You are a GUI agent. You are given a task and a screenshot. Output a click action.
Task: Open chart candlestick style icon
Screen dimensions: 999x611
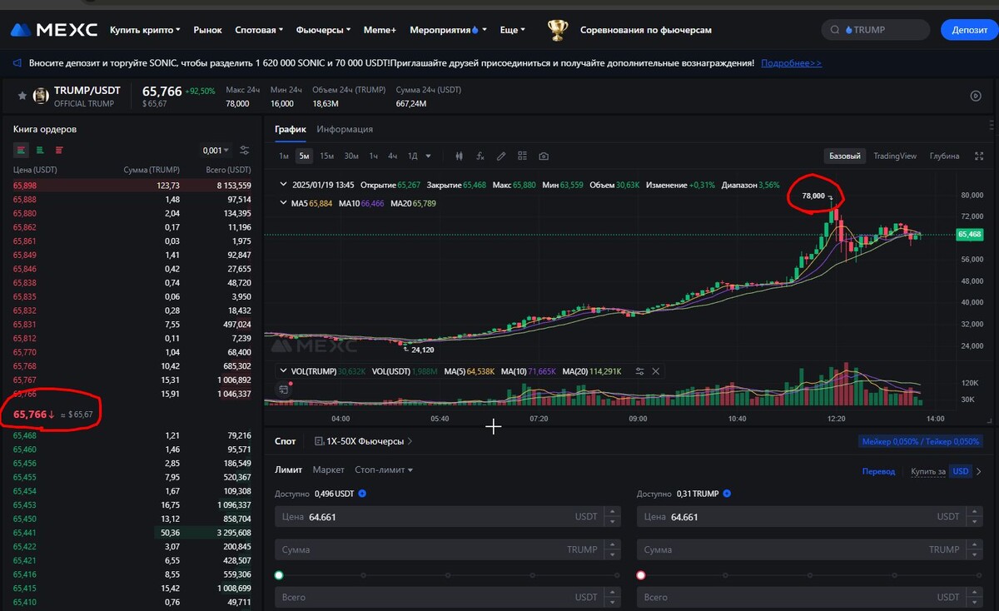[459, 156]
